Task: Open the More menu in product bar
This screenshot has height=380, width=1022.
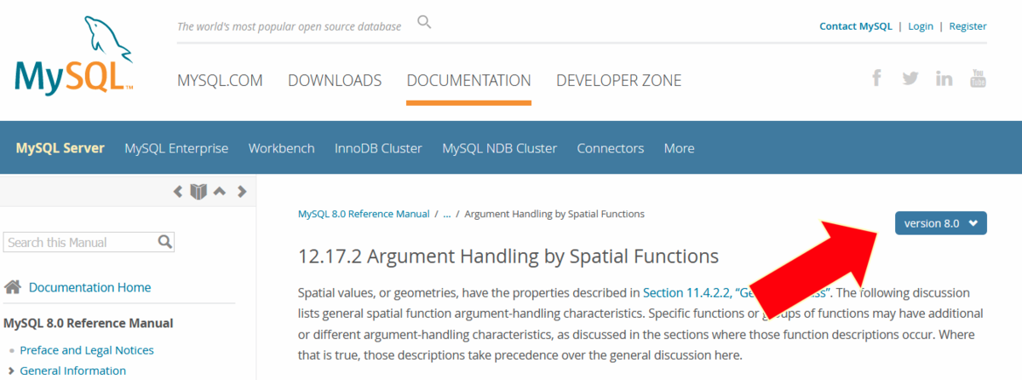Action: pyautogui.click(x=679, y=148)
